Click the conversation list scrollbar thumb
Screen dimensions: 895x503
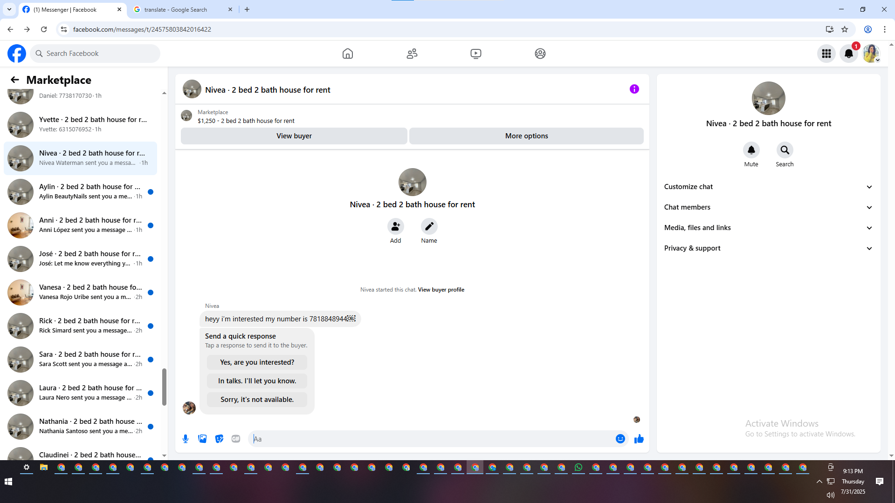point(164,387)
